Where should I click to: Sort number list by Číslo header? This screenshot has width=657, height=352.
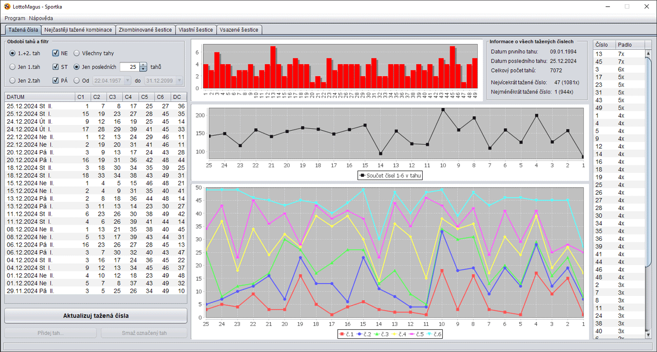[605, 45]
